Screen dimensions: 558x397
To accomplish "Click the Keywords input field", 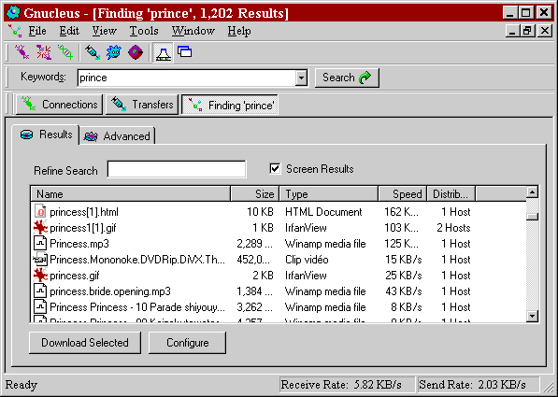I will click(x=187, y=78).
